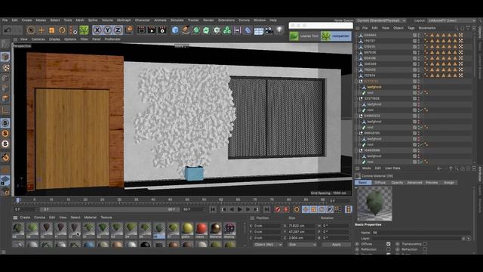
Task: Click the X Size value field
Action: tap(301, 226)
